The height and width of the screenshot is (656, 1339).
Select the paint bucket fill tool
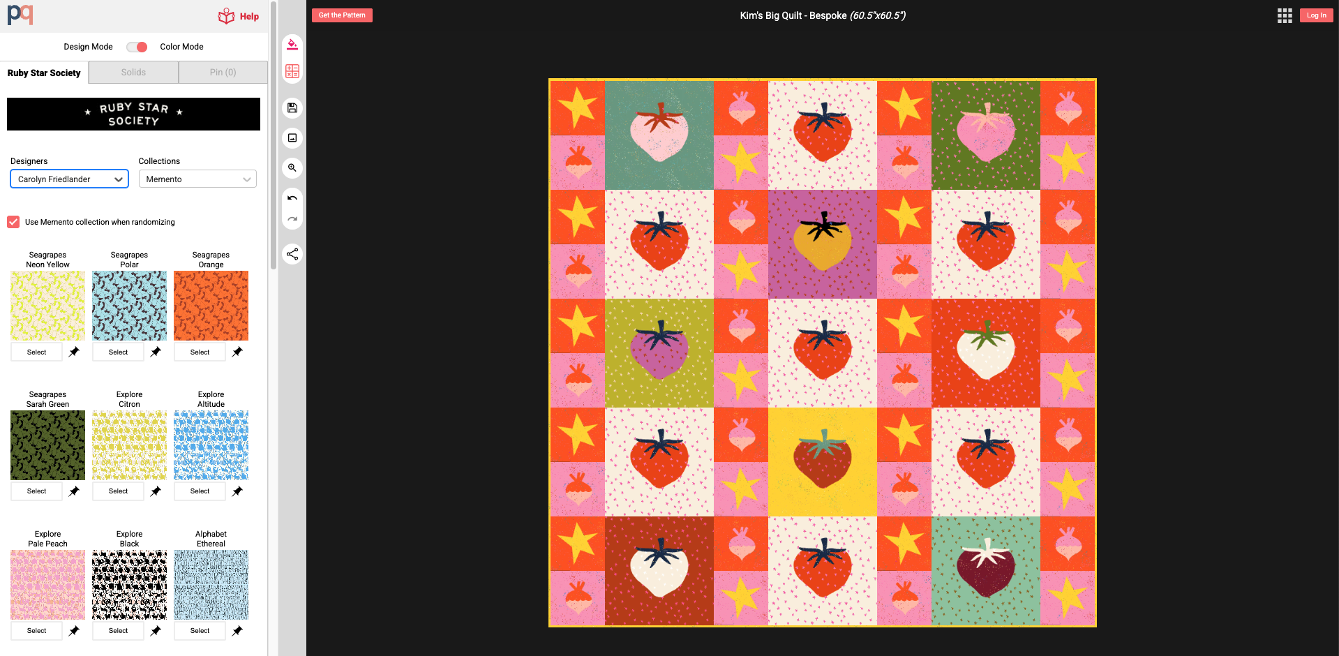tap(292, 45)
